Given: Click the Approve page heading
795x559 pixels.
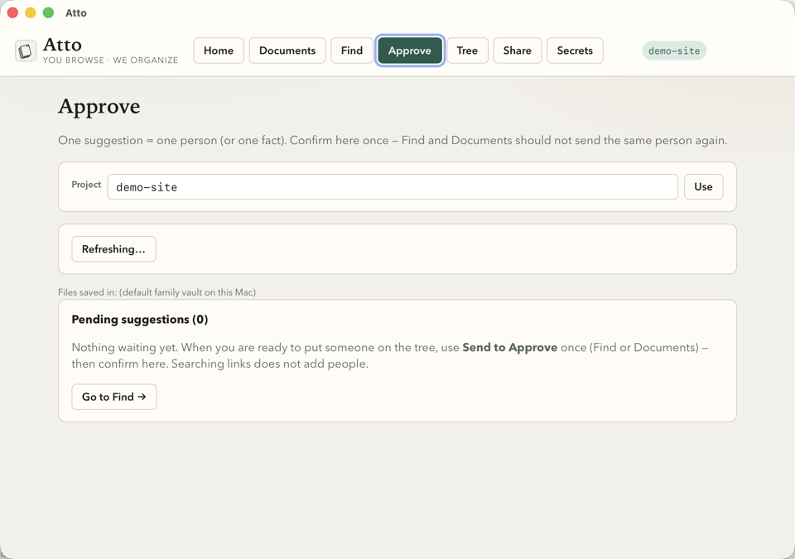Looking at the screenshot, I should coord(99,107).
